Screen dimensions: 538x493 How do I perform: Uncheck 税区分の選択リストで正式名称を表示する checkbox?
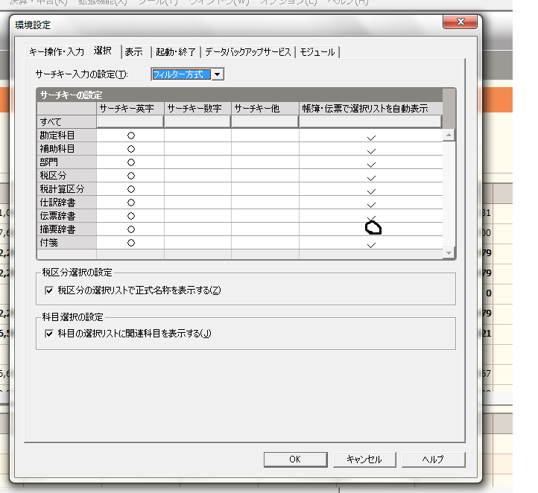[50, 290]
